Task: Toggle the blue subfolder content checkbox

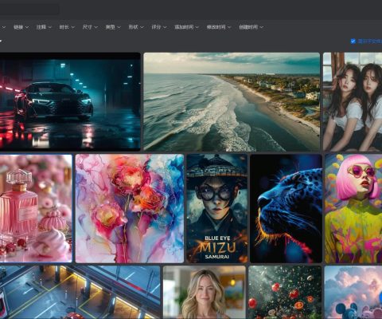Action: (353, 41)
